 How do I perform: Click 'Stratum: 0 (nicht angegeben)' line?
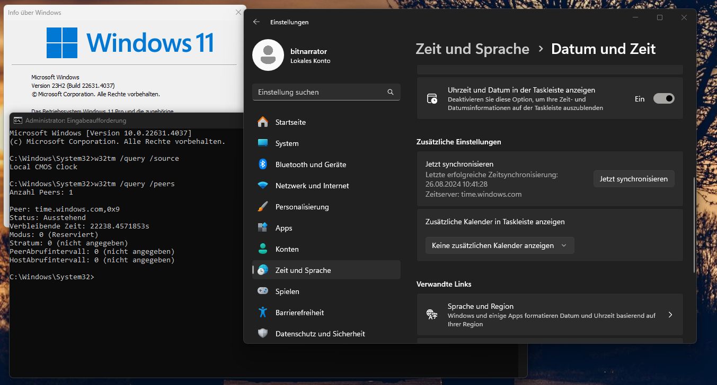pyautogui.click(x=69, y=243)
